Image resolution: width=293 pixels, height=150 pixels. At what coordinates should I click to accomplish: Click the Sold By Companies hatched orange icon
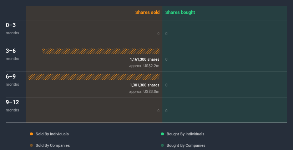point(31,145)
